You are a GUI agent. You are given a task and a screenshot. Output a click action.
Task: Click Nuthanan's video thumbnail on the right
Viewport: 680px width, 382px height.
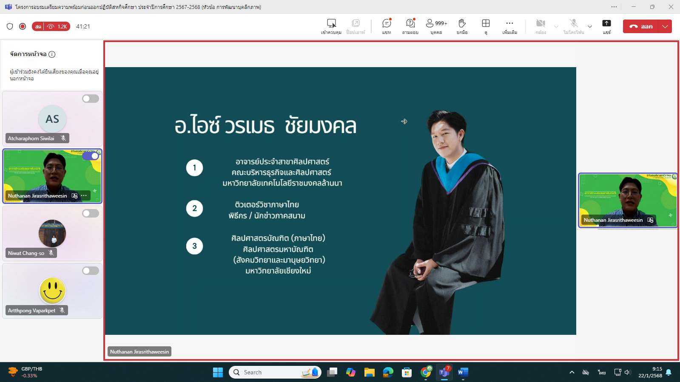628,201
